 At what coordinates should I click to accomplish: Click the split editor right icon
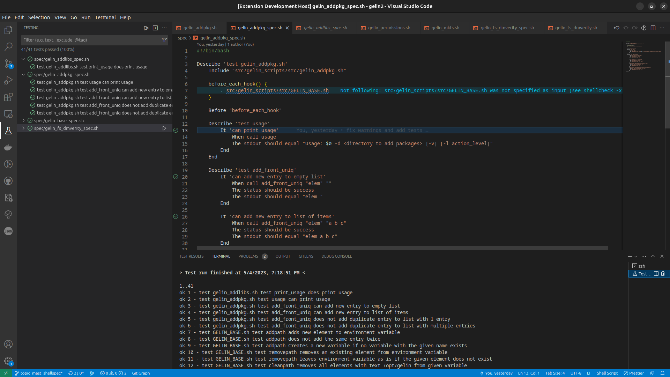[x=653, y=28]
